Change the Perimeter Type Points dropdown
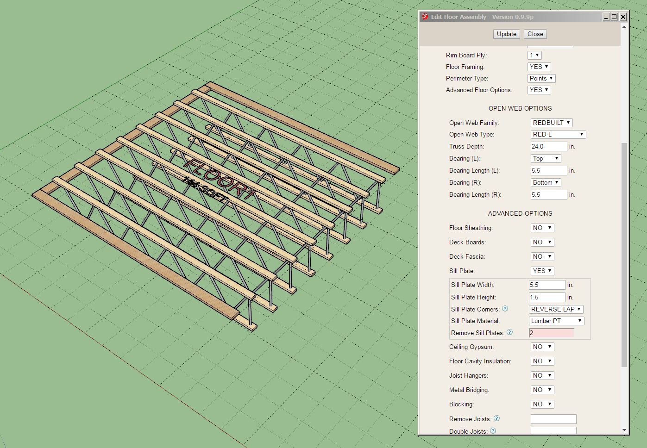Viewport: 647px width, 448px height. (541, 78)
